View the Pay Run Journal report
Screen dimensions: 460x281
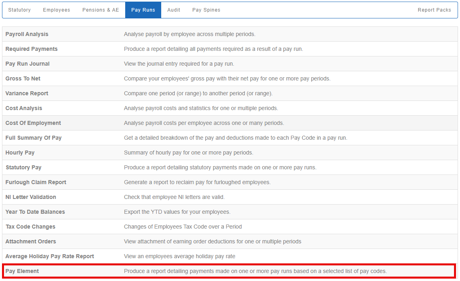pos(28,64)
